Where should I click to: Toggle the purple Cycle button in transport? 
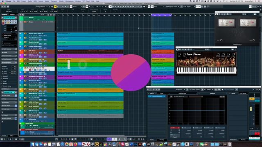pyautogui.click(x=109, y=139)
